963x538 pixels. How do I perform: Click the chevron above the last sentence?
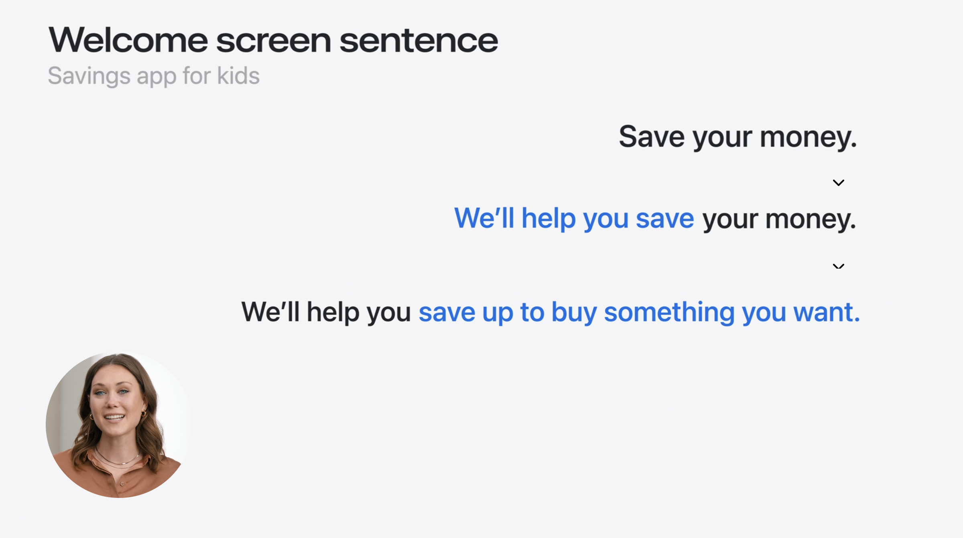838,266
